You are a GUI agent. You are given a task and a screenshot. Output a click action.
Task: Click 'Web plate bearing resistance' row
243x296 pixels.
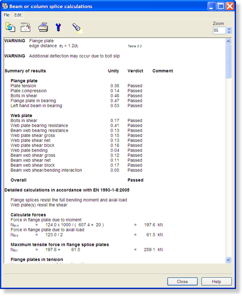pos(39,125)
